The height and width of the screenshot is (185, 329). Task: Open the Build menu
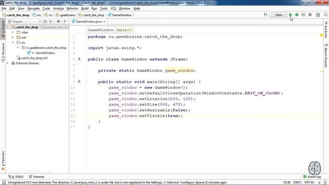(x=85, y=9)
